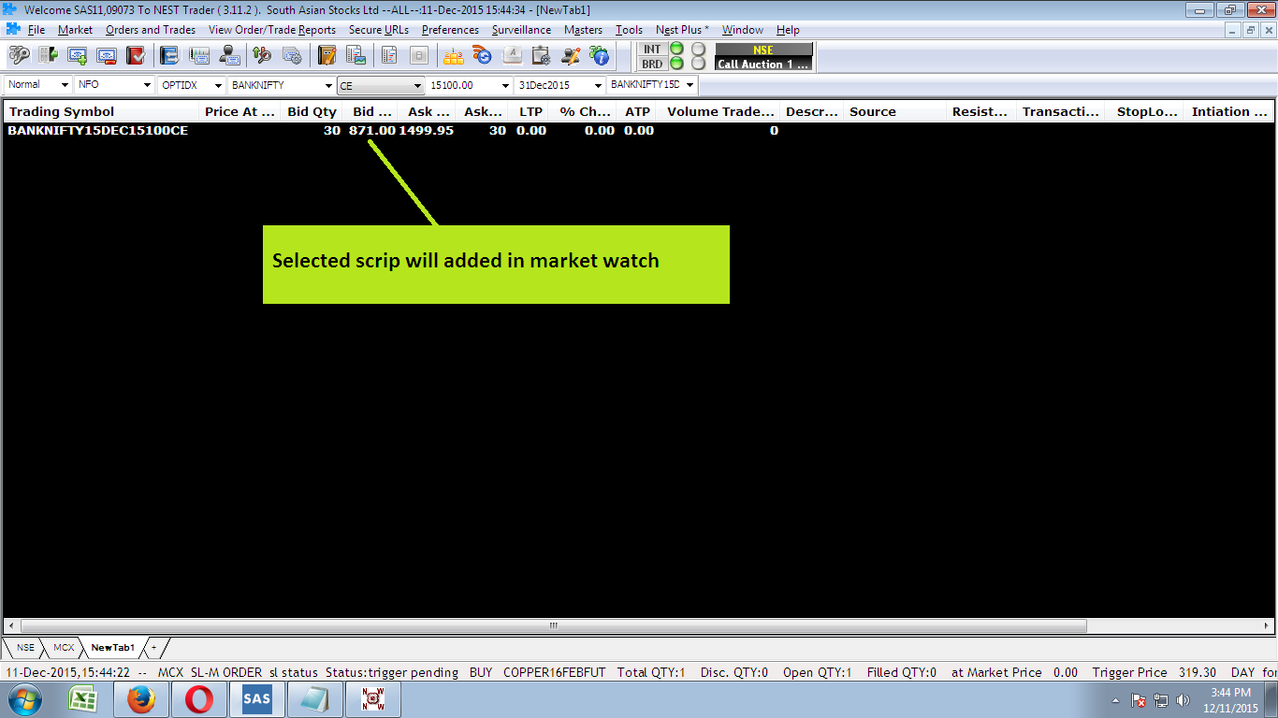This screenshot has height=718, width=1278.
Task: Click the BRD label button
Action: [652, 64]
